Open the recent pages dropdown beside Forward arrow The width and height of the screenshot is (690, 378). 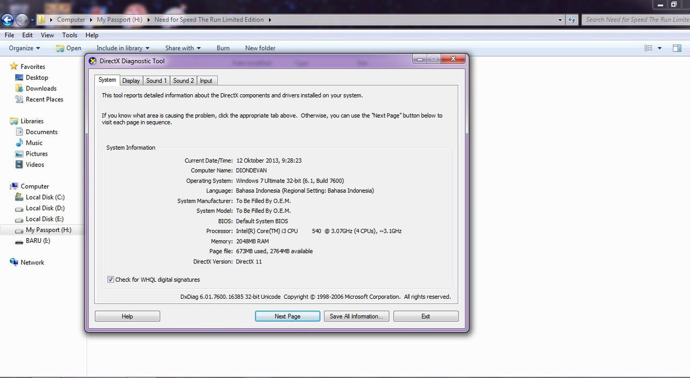click(32, 20)
